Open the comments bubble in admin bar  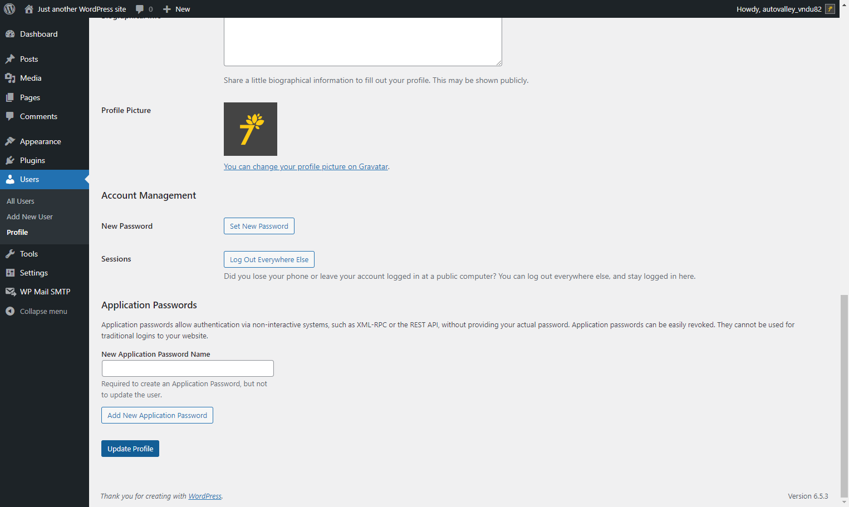tap(140, 9)
